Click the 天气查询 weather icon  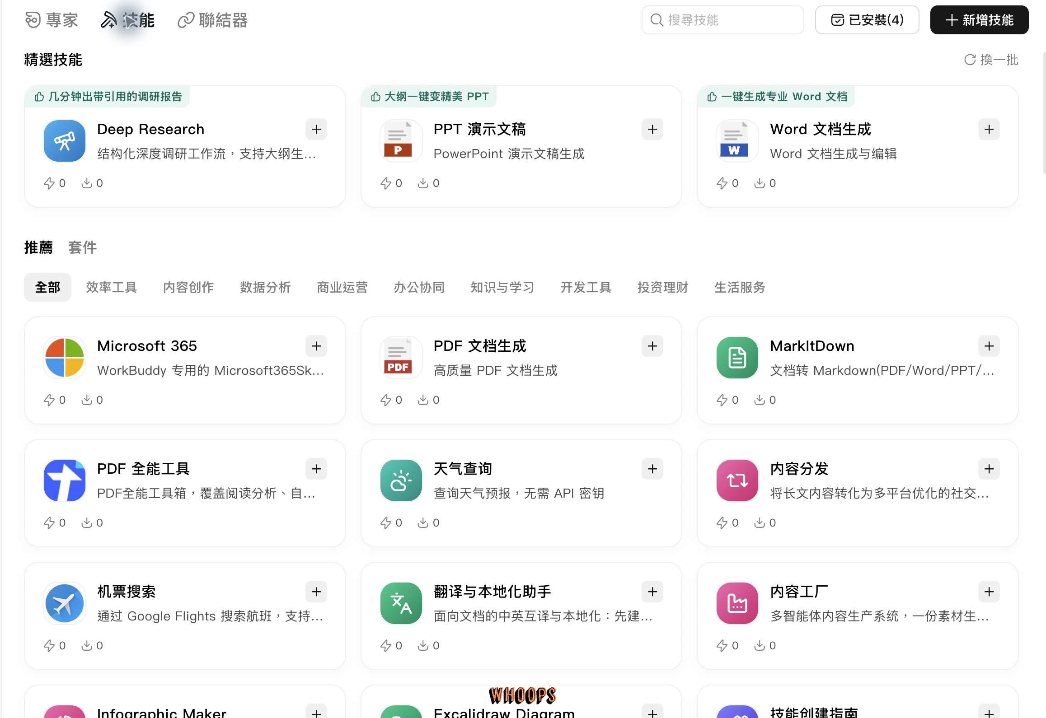[401, 480]
